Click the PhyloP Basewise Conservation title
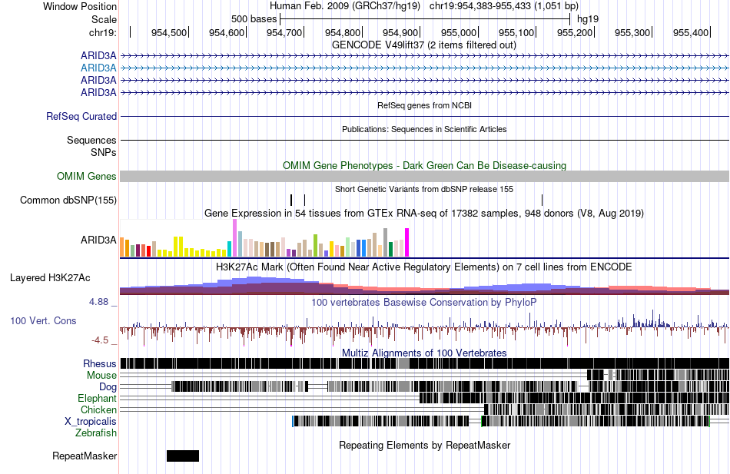Viewport: 730px width, 474px height. (424, 302)
